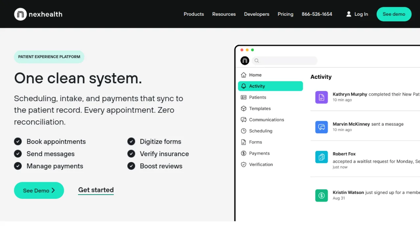Click the Templates cube icon
Screen dimensions: 420x252
click(x=243, y=108)
